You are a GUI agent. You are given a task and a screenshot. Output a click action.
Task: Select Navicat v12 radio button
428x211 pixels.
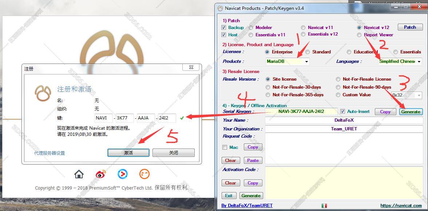359,28
